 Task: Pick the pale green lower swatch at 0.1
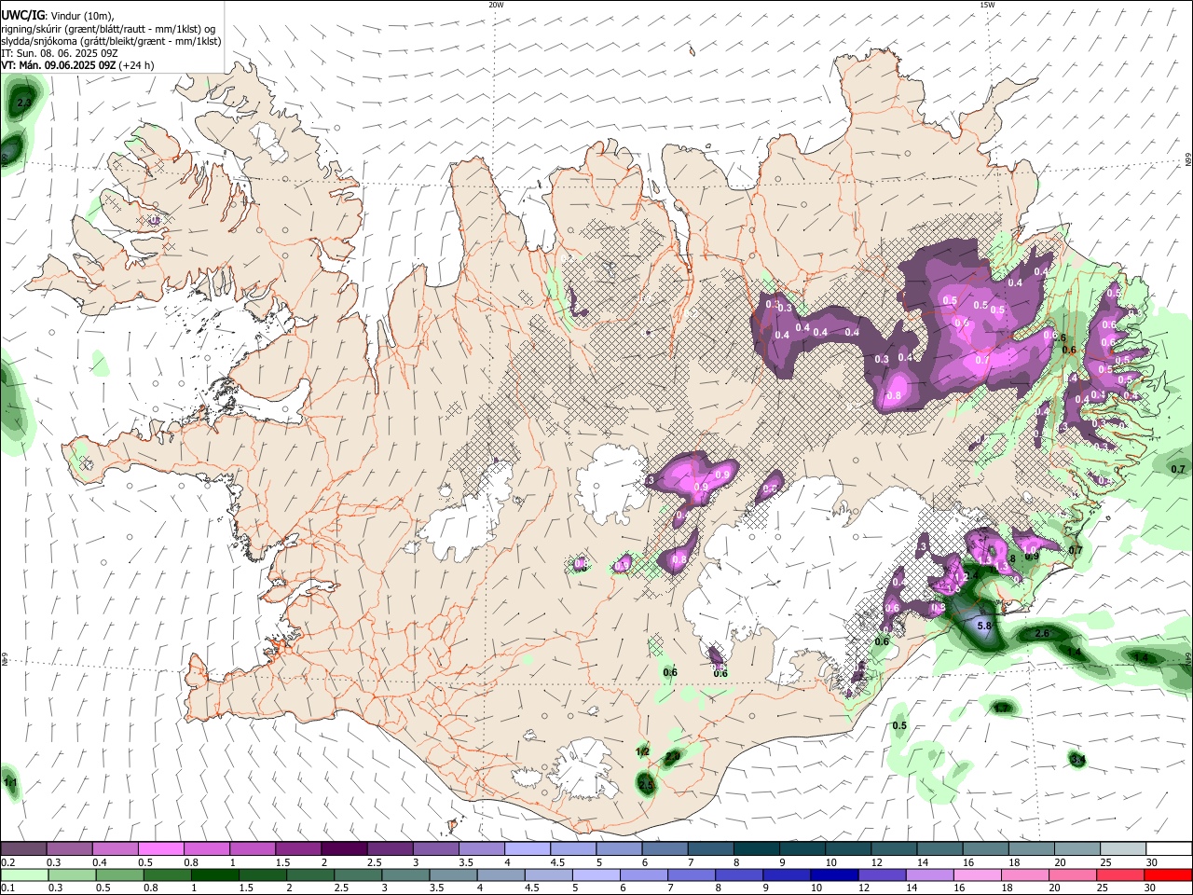click(24, 874)
